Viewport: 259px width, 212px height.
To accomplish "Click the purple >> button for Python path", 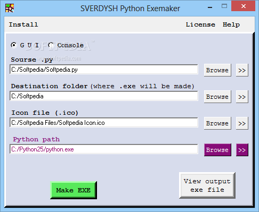I will click(x=242, y=150).
